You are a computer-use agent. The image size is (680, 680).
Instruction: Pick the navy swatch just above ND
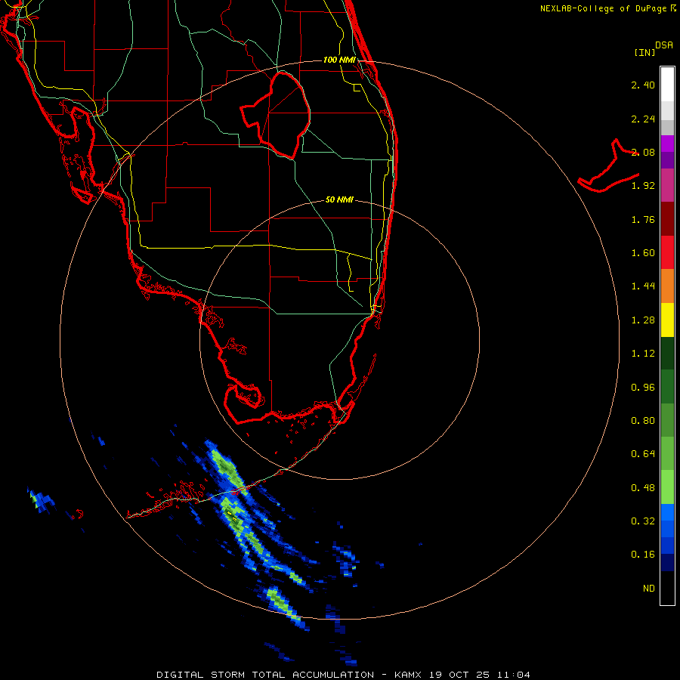(x=667, y=562)
